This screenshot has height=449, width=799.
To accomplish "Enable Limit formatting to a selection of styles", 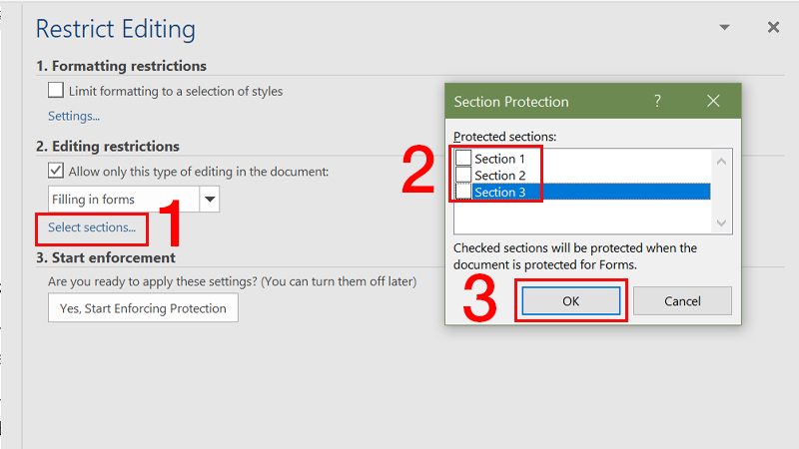I will (56, 91).
